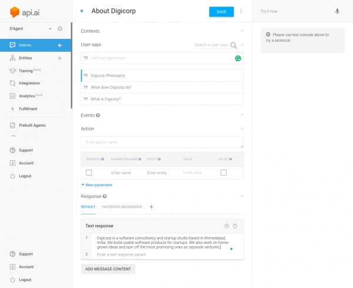This screenshot has width=353, height=288.
Task: Collapse the User says section
Action: coord(242,45)
